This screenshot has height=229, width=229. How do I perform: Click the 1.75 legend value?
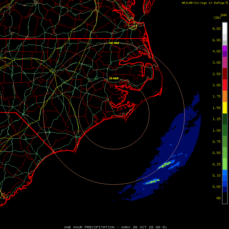pos(217,96)
